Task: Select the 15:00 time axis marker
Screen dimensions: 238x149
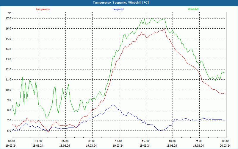Action: [145, 141]
